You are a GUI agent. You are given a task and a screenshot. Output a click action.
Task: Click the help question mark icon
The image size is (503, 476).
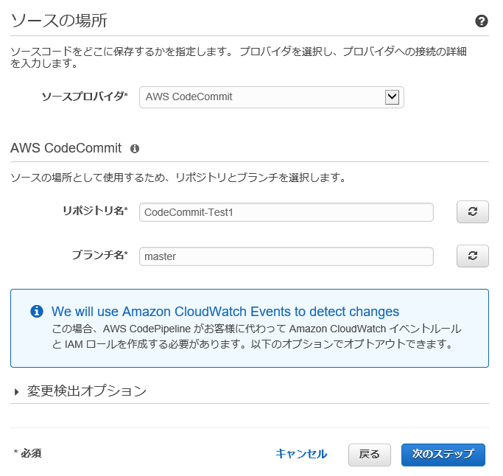pos(481,21)
